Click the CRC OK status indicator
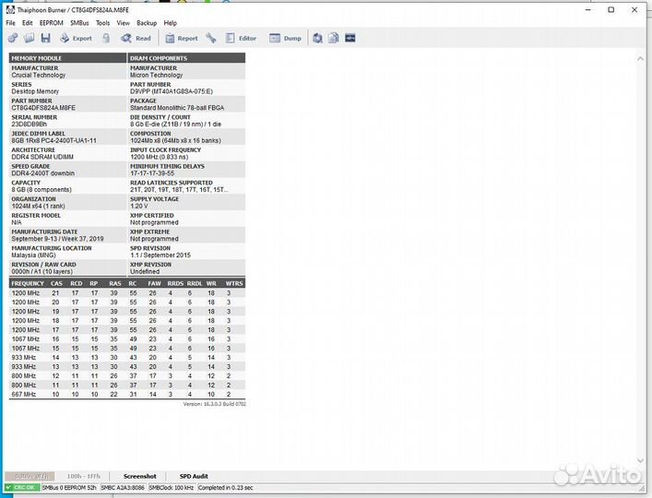 (20, 487)
